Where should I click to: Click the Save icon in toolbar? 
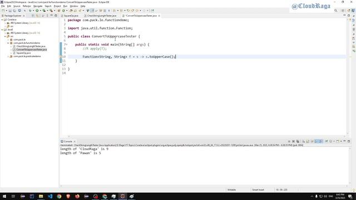pos(10,11)
